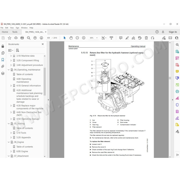Image resolution: width=180 pixels, height=180 pixels.
Task: Switch to the Home tab
Action: [x=5, y=32]
